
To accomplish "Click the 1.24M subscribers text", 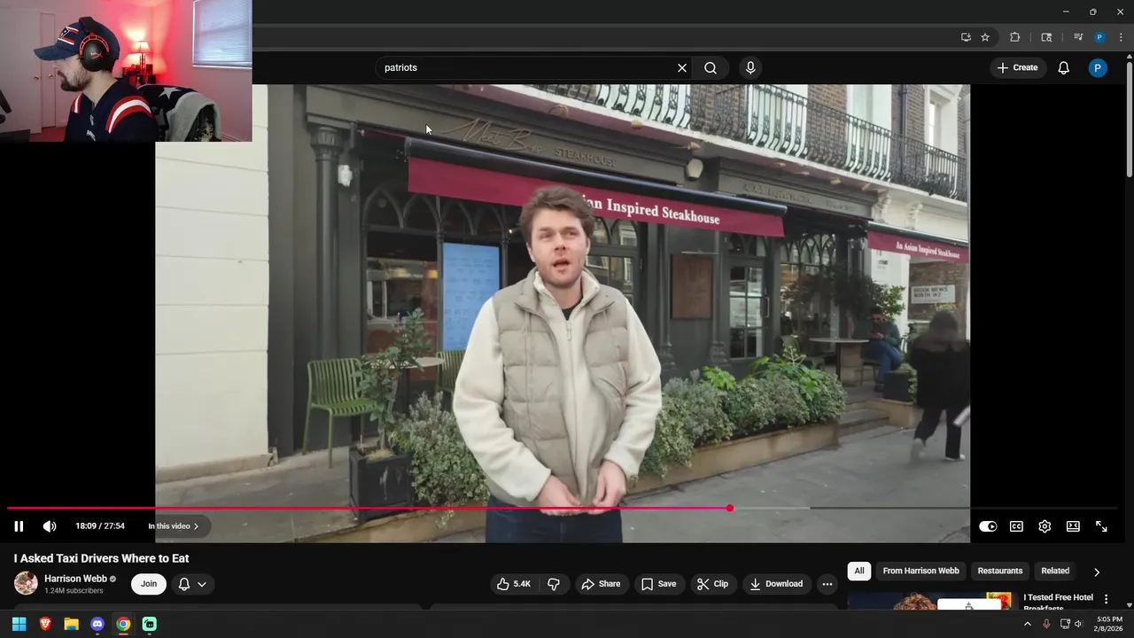I will click(74, 591).
